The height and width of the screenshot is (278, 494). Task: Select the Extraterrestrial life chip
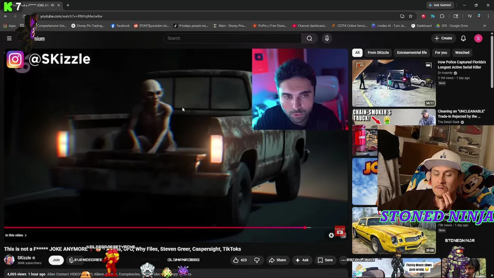412,53
